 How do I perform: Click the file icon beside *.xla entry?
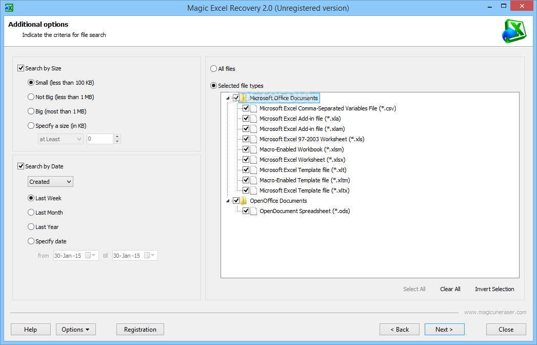click(254, 119)
